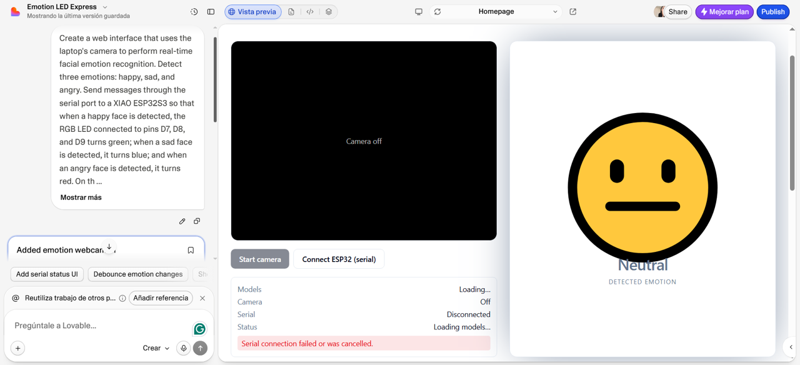Image resolution: width=800 pixels, height=365 pixels.
Task: Bookmark the Added emotion webcam card
Action: pyautogui.click(x=191, y=250)
